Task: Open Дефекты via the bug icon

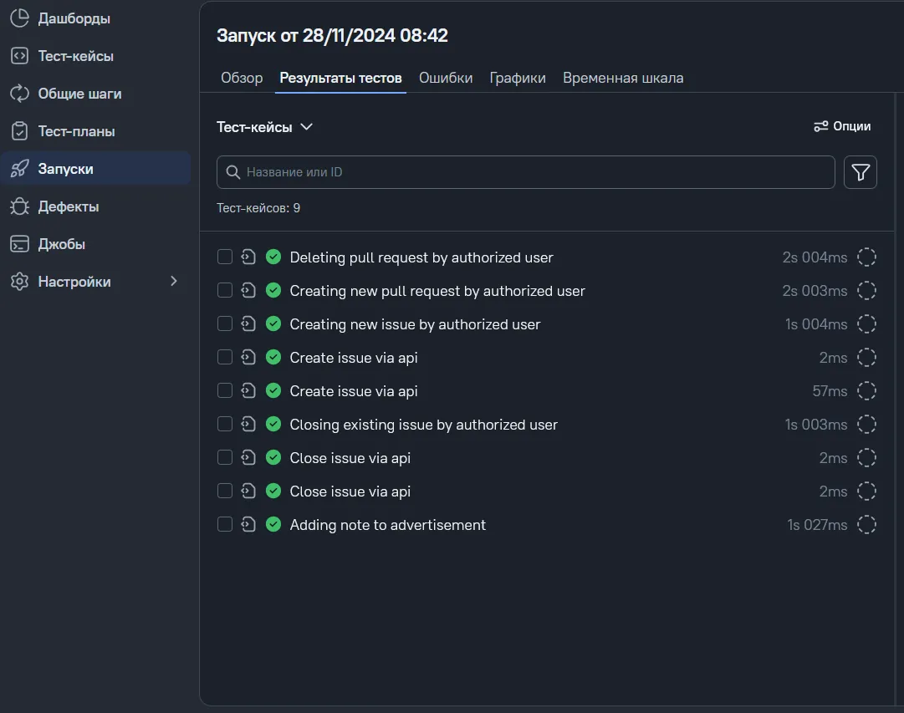Action: point(19,206)
